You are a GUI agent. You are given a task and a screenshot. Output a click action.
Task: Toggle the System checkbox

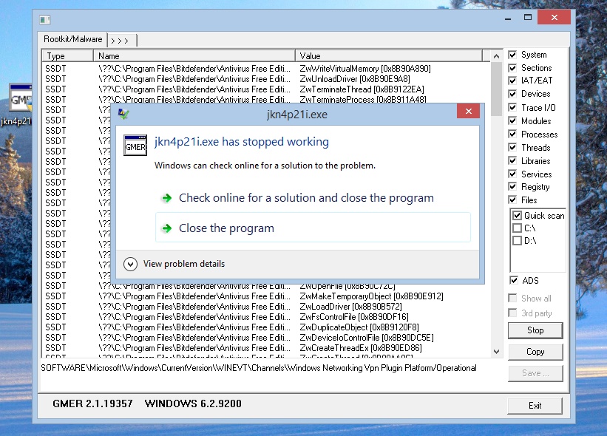(x=512, y=55)
